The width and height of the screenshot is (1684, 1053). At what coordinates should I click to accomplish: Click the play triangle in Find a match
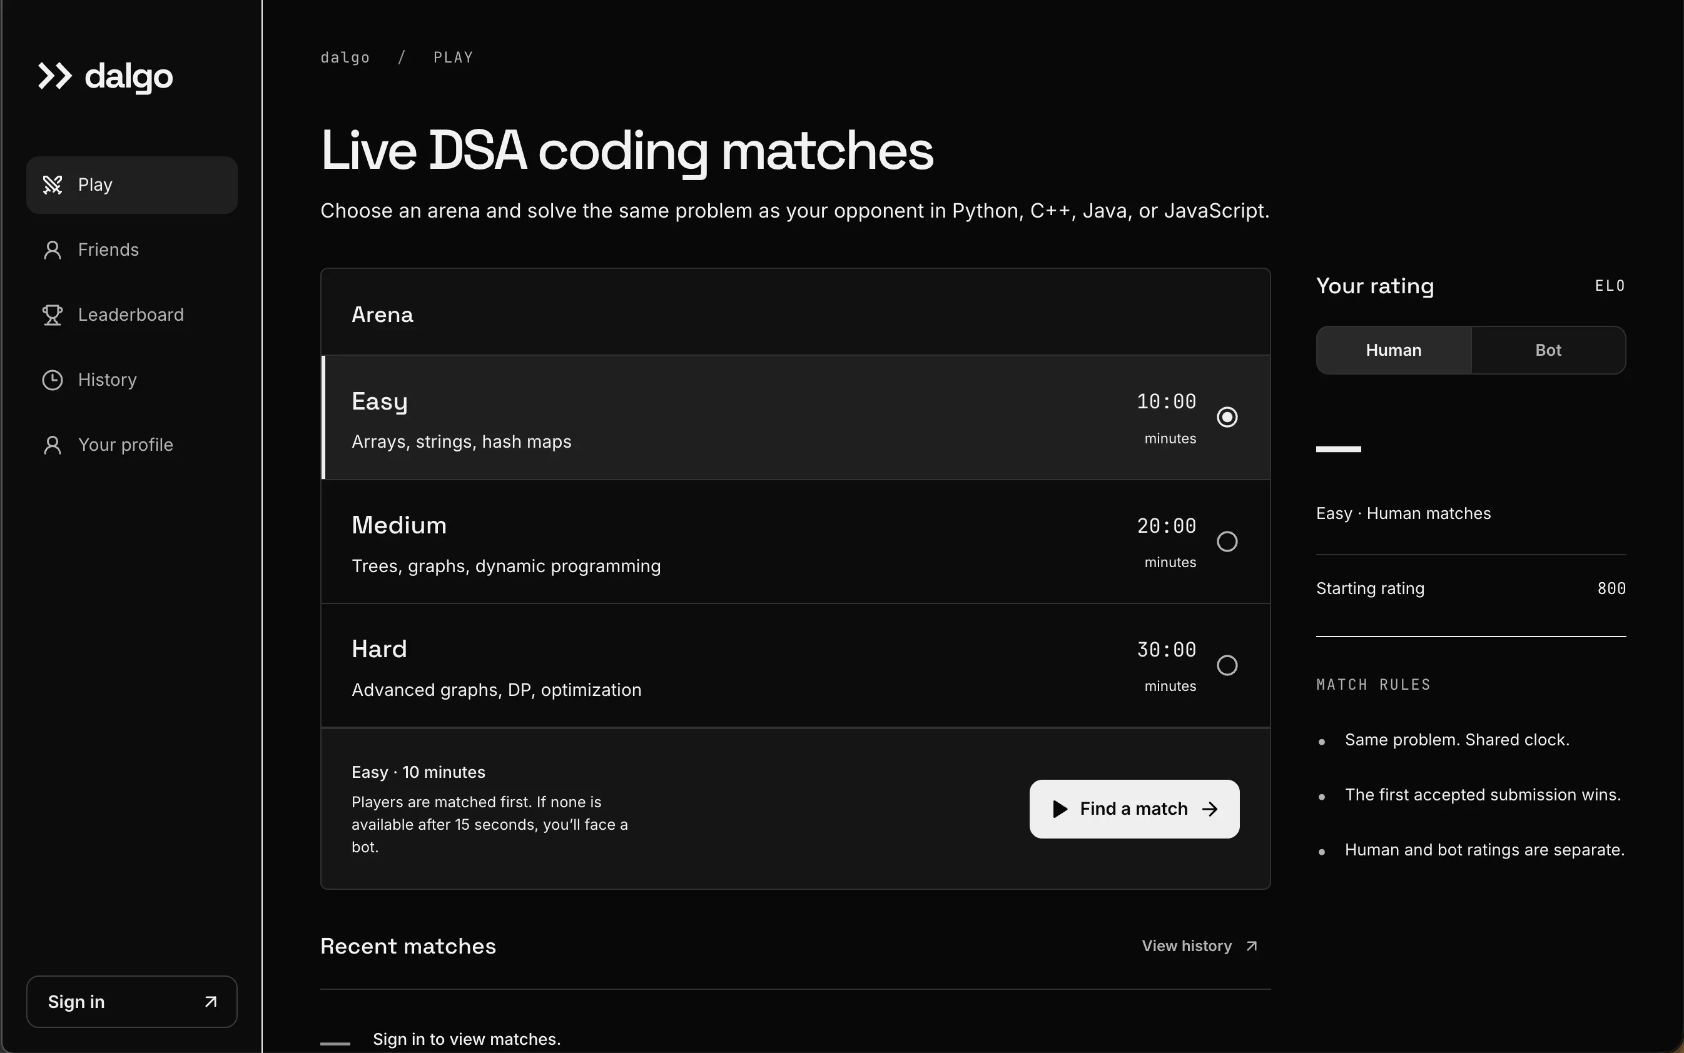[x=1060, y=809]
